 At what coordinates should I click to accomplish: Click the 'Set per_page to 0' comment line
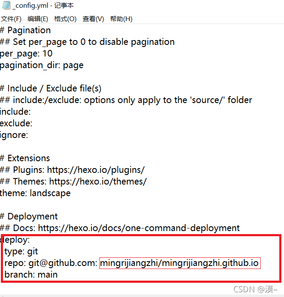[x=87, y=42]
